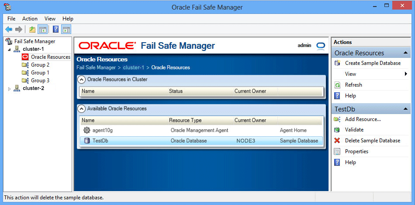Open the View menu in menu bar
415x205 pixels.
pyautogui.click(x=50, y=19)
